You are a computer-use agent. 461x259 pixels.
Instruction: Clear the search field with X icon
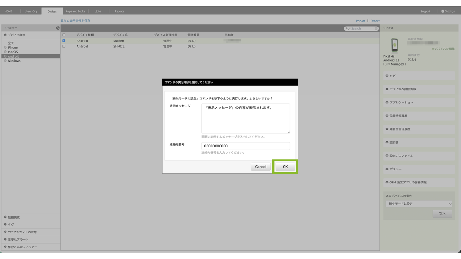(x=376, y=28)
